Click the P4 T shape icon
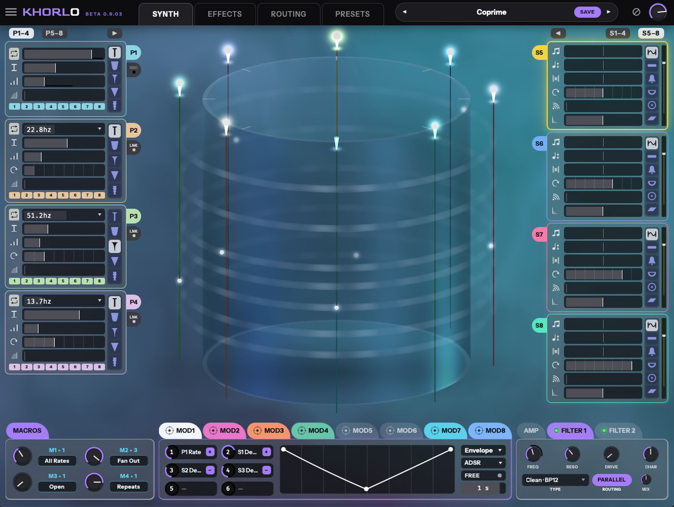The width and height of the screenshot is (674, 507). click(x=115, y=303)
